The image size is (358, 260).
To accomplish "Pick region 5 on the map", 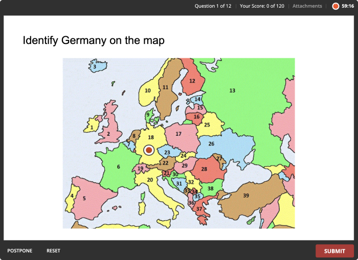I will coord(84,198).
